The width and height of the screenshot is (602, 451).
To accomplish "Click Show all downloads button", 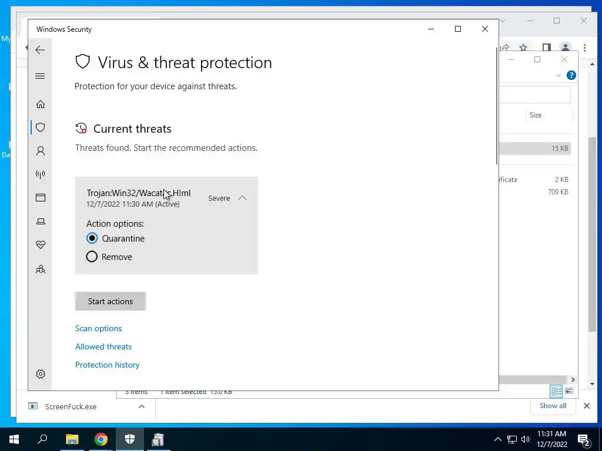I will (x=553, y=406).
